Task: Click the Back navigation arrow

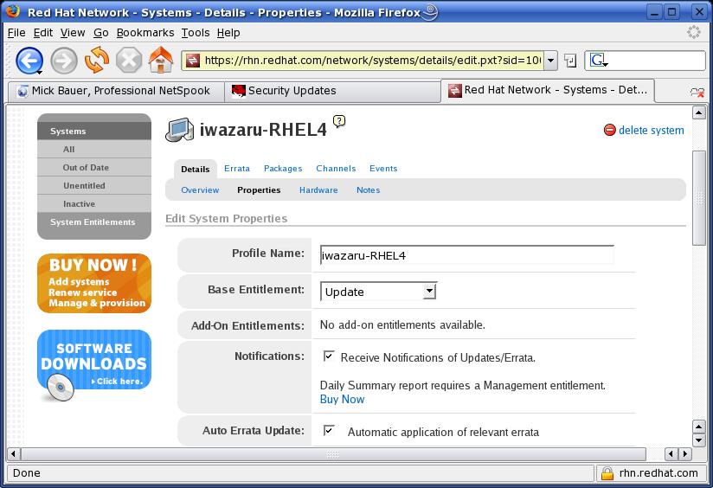Action: 29,61
